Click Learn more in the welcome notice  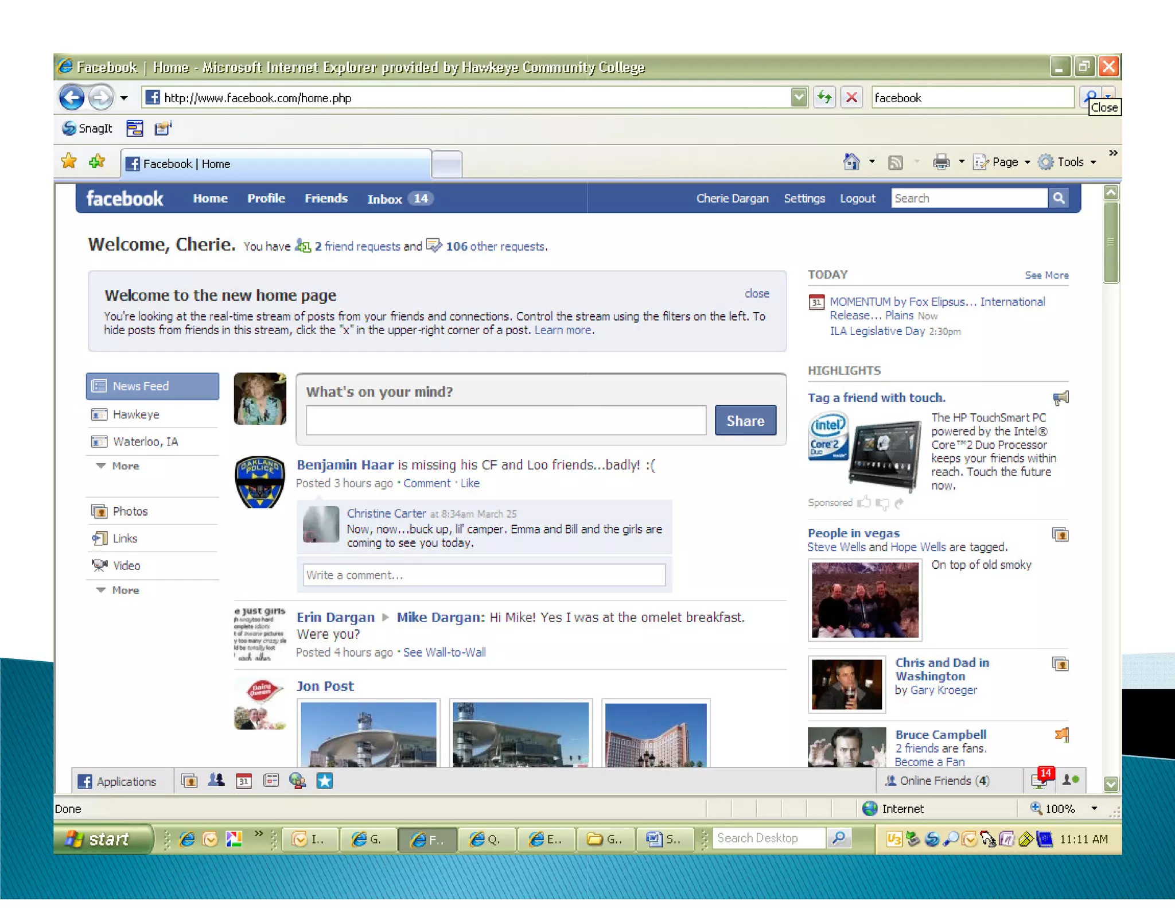point(563,330)
